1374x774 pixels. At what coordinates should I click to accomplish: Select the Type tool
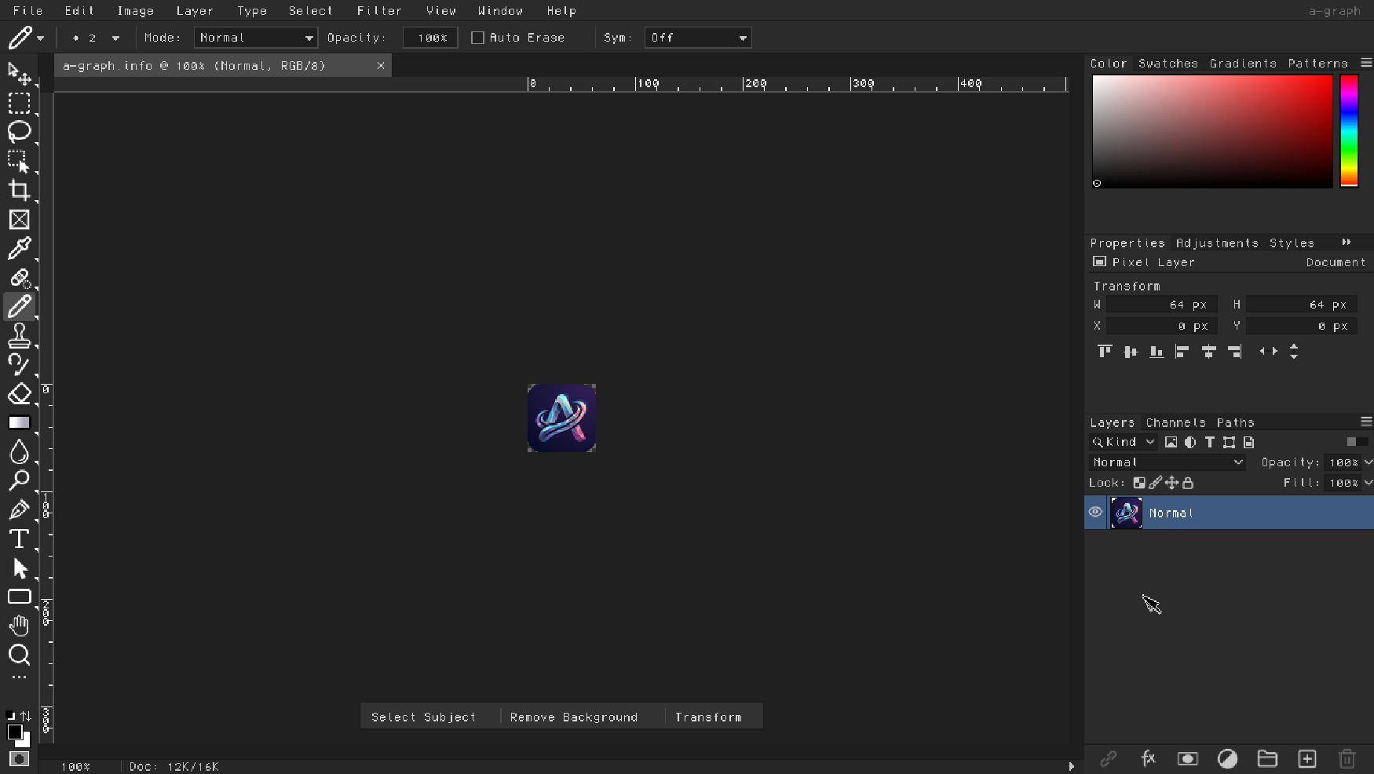(19, 539)
